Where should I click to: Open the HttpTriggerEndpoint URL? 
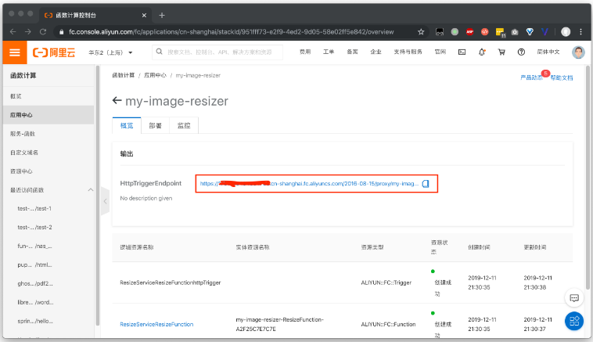[309, 183]
